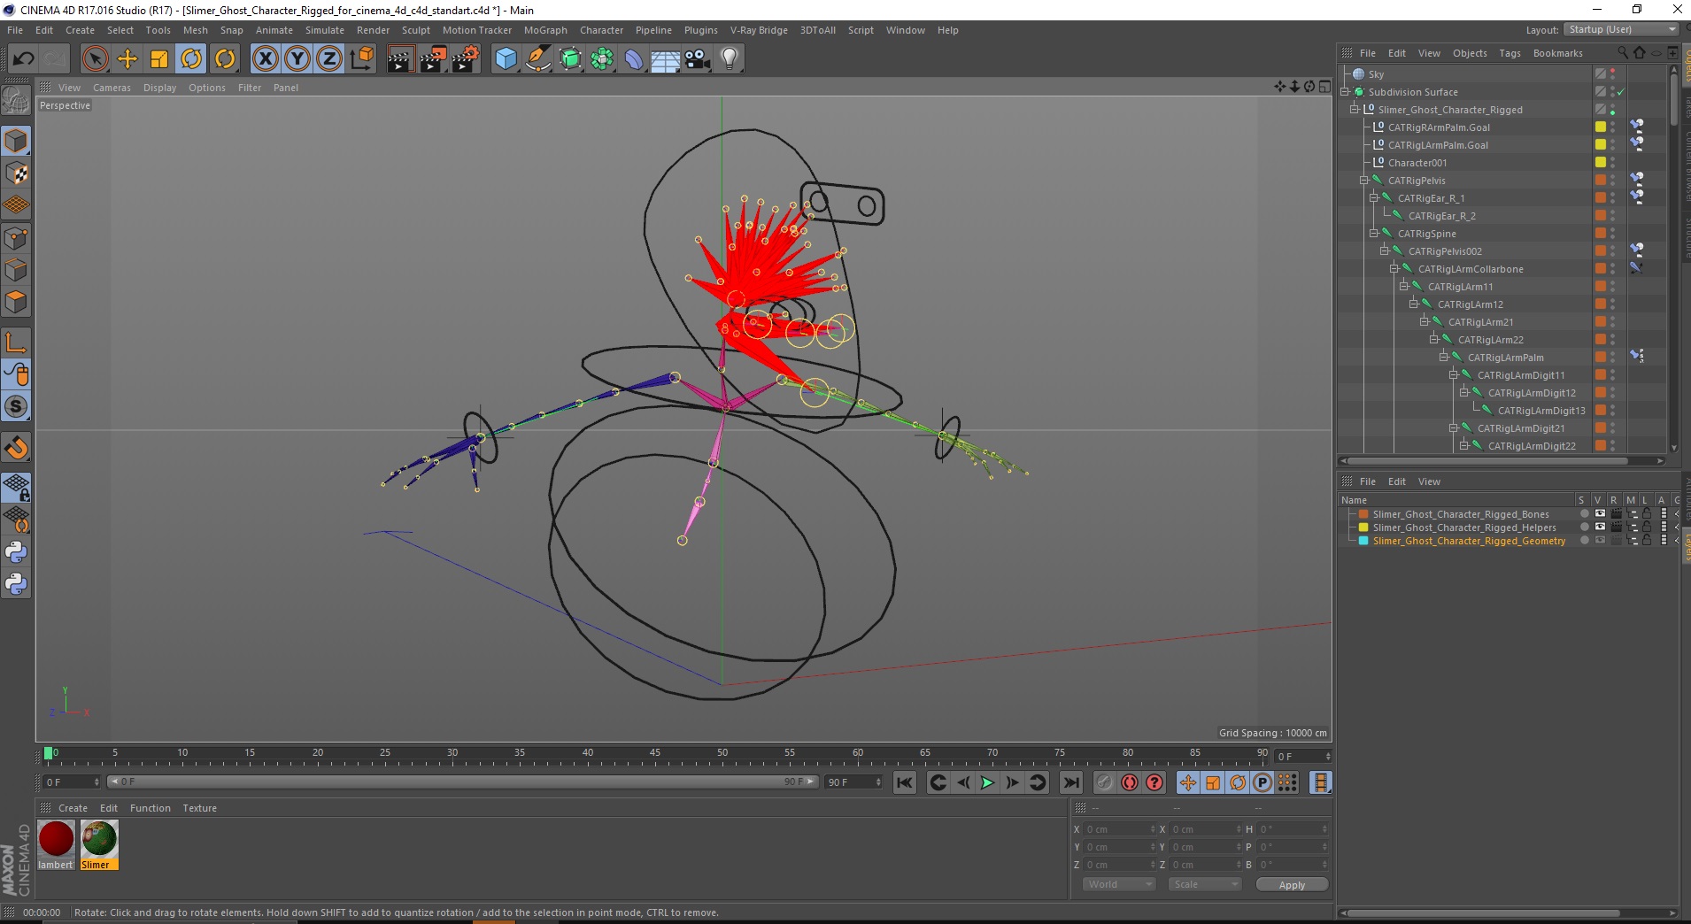Add a Light object
The width and height of the screenshot is (1691, 924).
coord(729,59)
